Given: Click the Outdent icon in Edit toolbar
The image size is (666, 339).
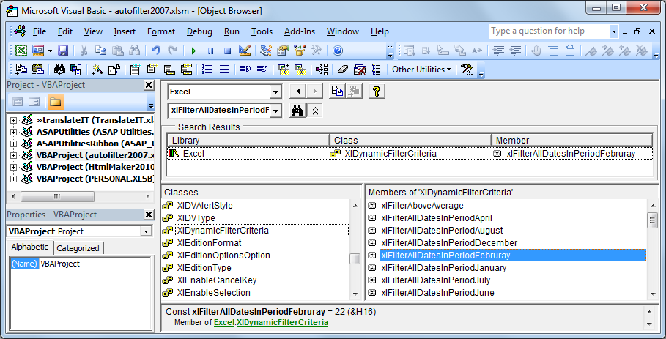Looking at the screenshot, I should pos(515,51).
